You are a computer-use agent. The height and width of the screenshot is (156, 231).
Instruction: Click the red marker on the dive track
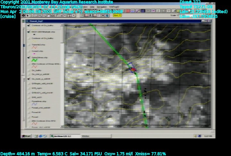pyautogui.click(x=134, y=69)
